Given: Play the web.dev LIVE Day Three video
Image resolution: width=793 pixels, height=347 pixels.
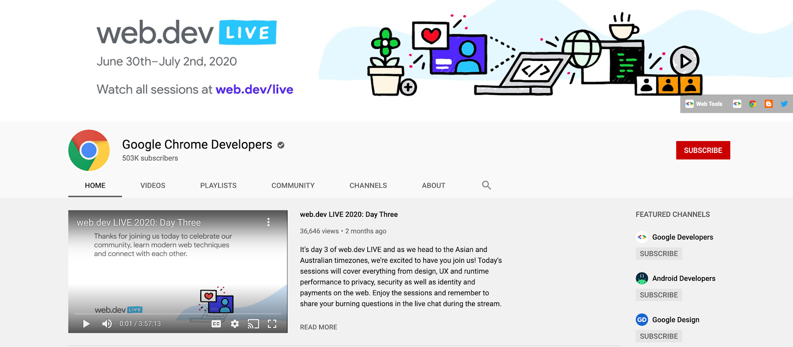Looking at the screenshot, I should coord(86,324).
